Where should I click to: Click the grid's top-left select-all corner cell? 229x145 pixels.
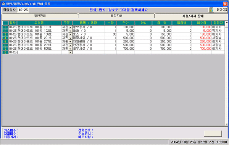coord(5,23)
